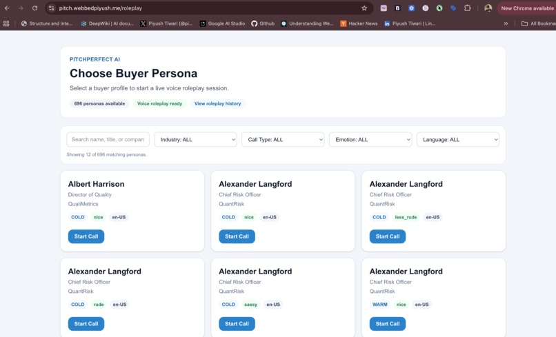Click the address bar URL
556x337 pixels.
pos(100,8)
